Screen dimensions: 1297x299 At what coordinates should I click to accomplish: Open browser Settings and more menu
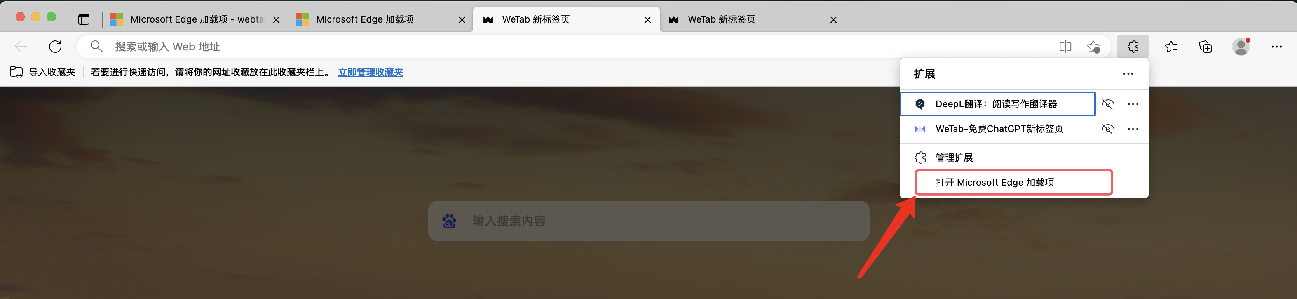(x=1276, y=47)
